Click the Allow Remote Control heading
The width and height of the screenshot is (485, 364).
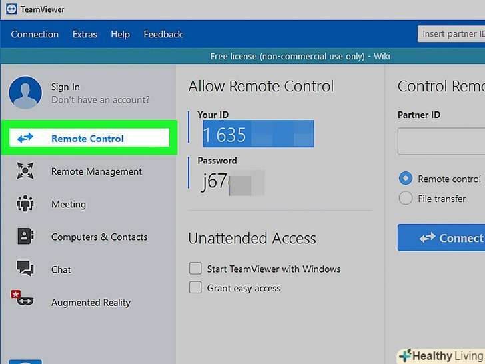pyautogui.click(x=261, y=86)
